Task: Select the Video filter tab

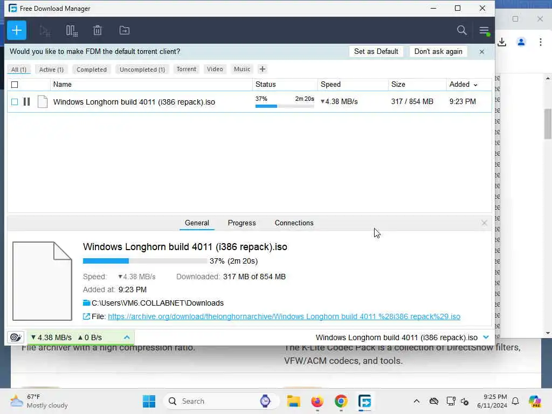Action: (215, 69)
